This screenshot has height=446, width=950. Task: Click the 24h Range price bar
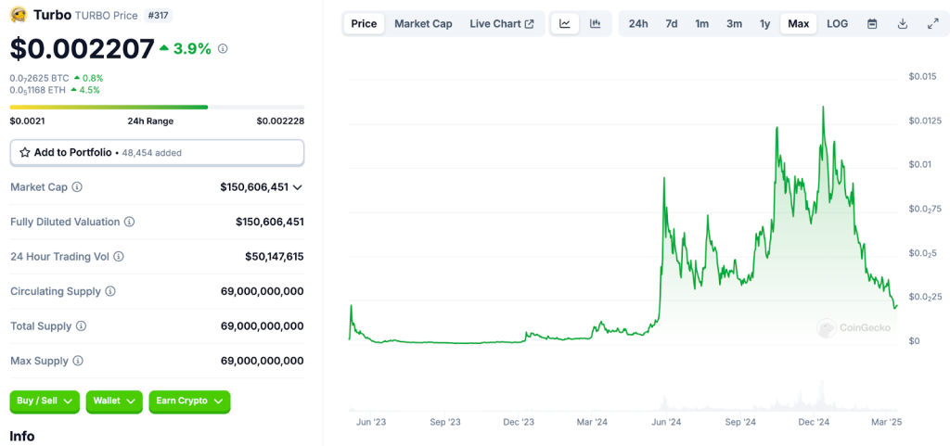[x=157, y=107]
